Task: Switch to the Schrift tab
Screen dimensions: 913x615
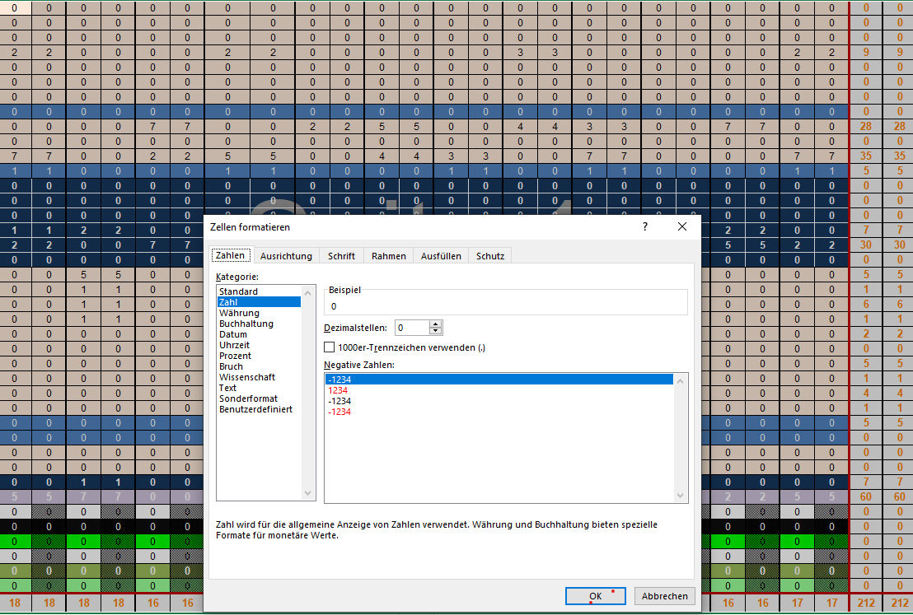Action: tap(341, 256)
